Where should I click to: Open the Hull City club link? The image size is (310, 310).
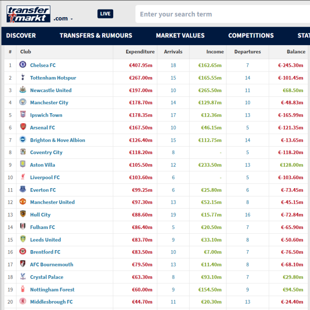pyautogui.click(x=40, y=215)
